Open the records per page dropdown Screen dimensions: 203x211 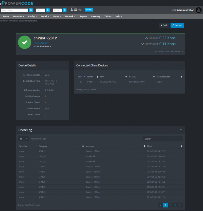(23, 139)
